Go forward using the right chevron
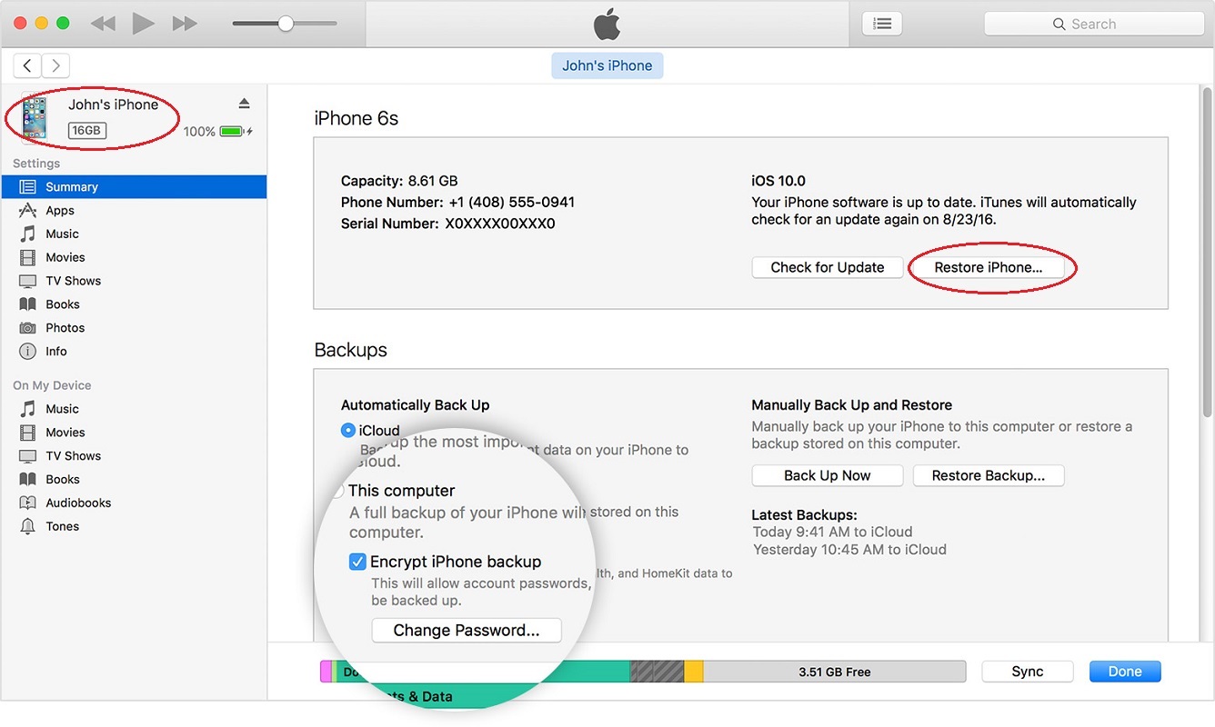The height and width of the screenshot is (727, 1215). point(56,65)
